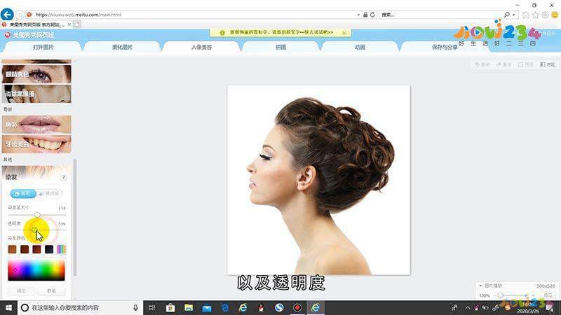Open Microsoft Edge from the taskbar
Viewport: 561px width, 315px height.
pyautogui.click(x=225, y=307)
